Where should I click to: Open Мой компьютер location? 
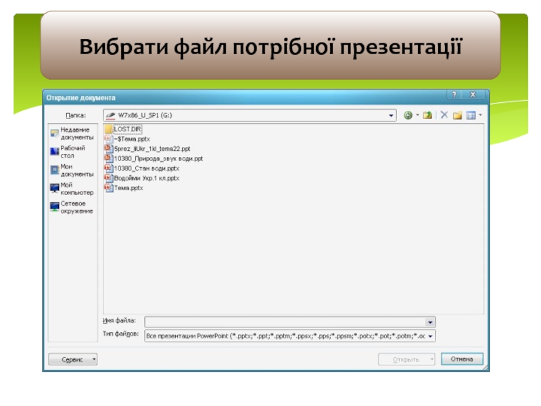click(72, 189)
